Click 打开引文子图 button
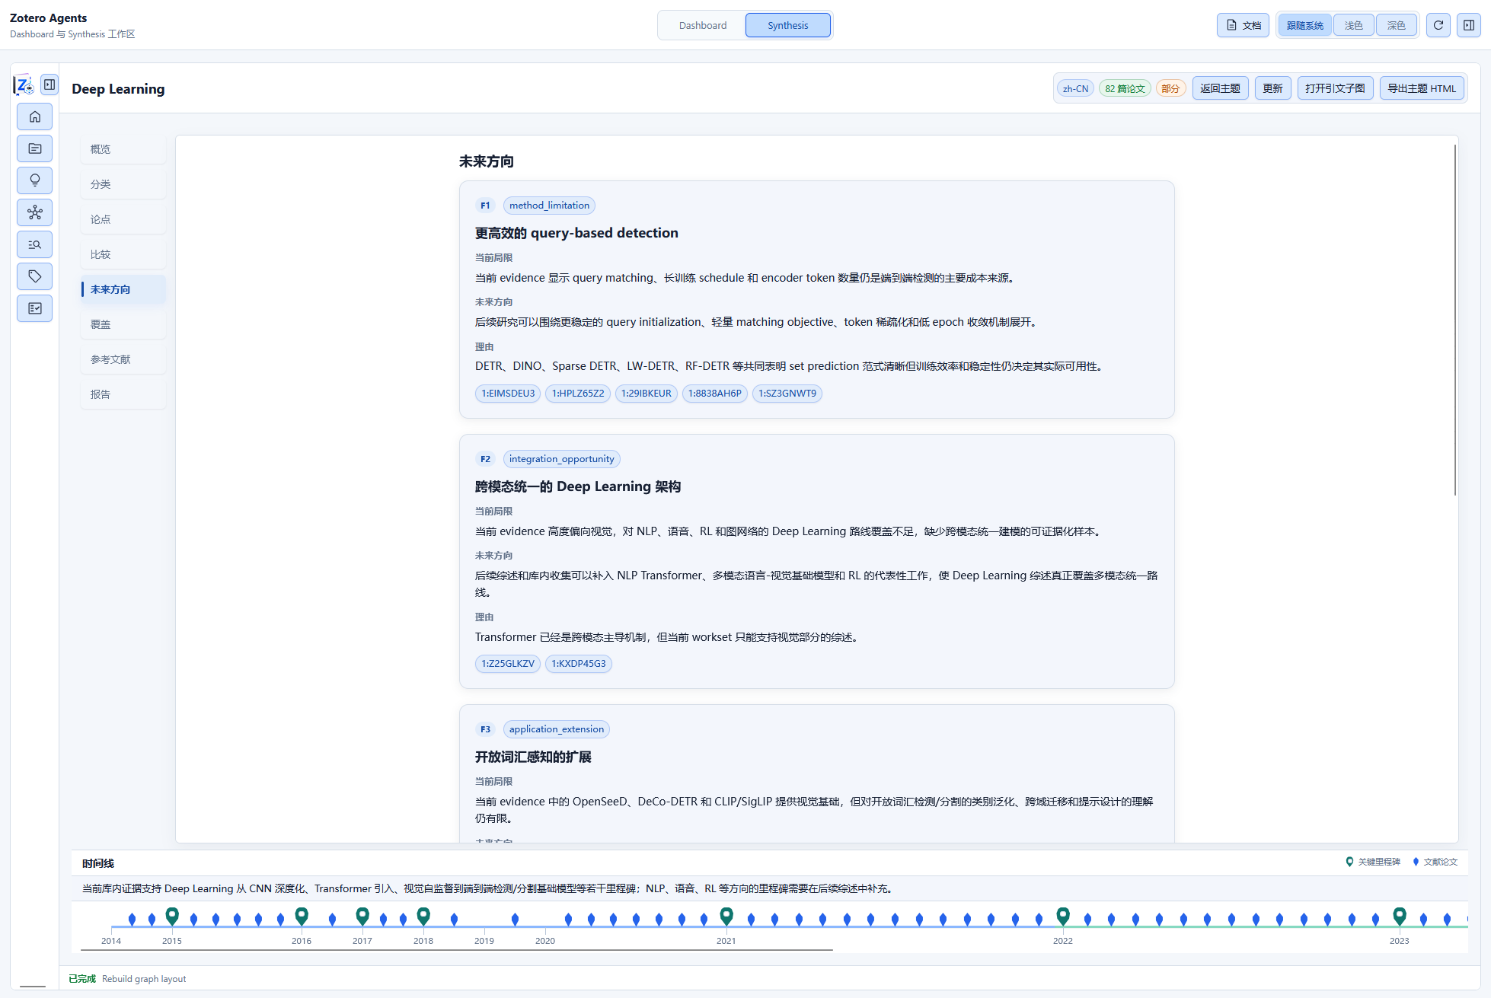The width and height of the screenshot is (1491, 998). 1335,88
